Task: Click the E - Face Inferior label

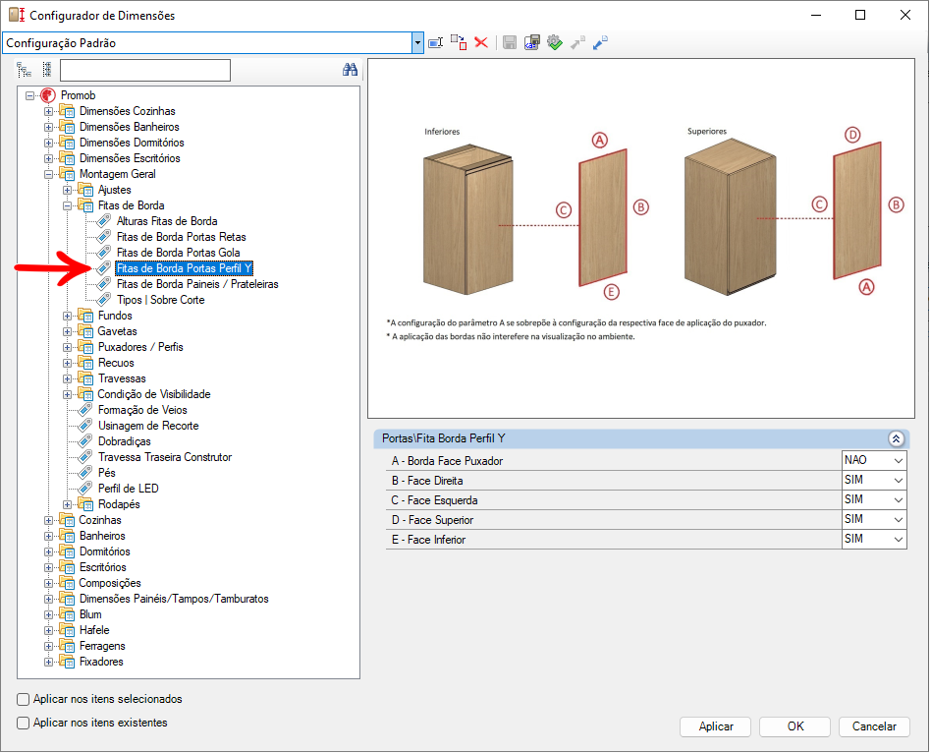Action: (x=428, y=540)
